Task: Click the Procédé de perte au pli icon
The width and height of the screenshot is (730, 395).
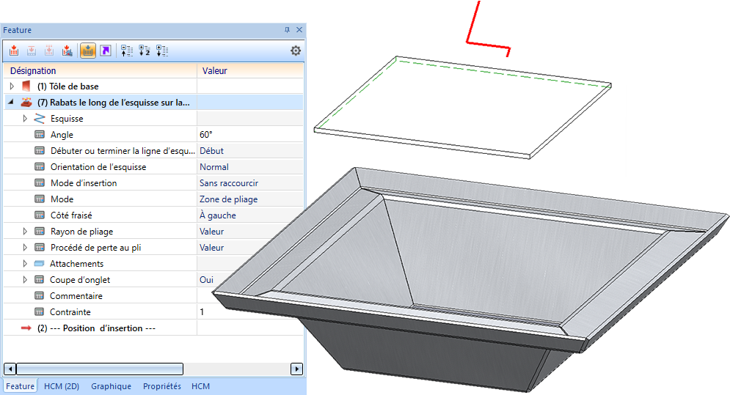Action: point(40,248)
